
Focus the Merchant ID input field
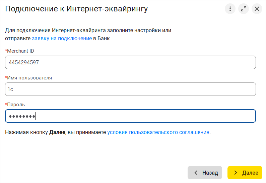click(130, 62)
